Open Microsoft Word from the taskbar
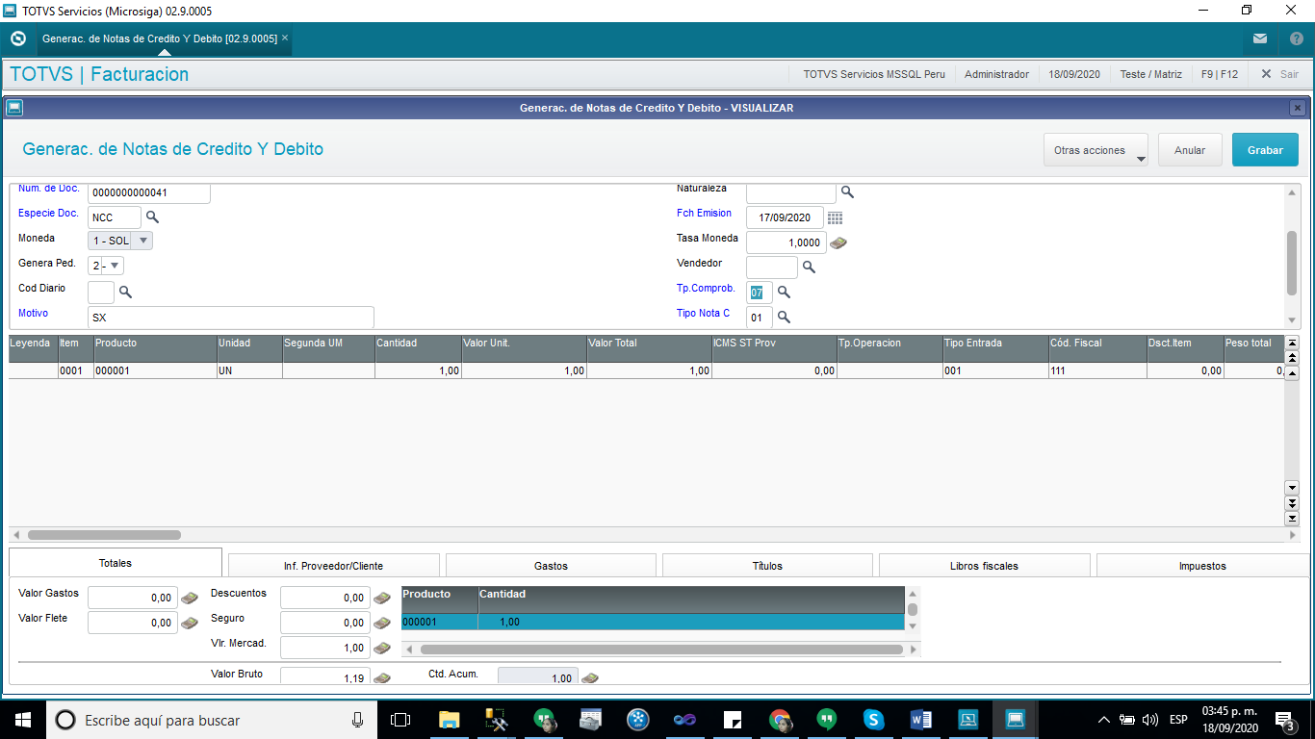 [x=920, y=720]
